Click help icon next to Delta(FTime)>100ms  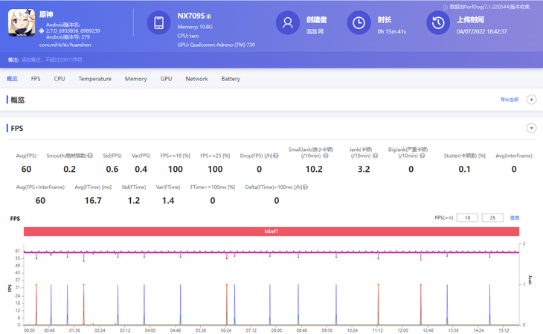[x=306, y=187]
